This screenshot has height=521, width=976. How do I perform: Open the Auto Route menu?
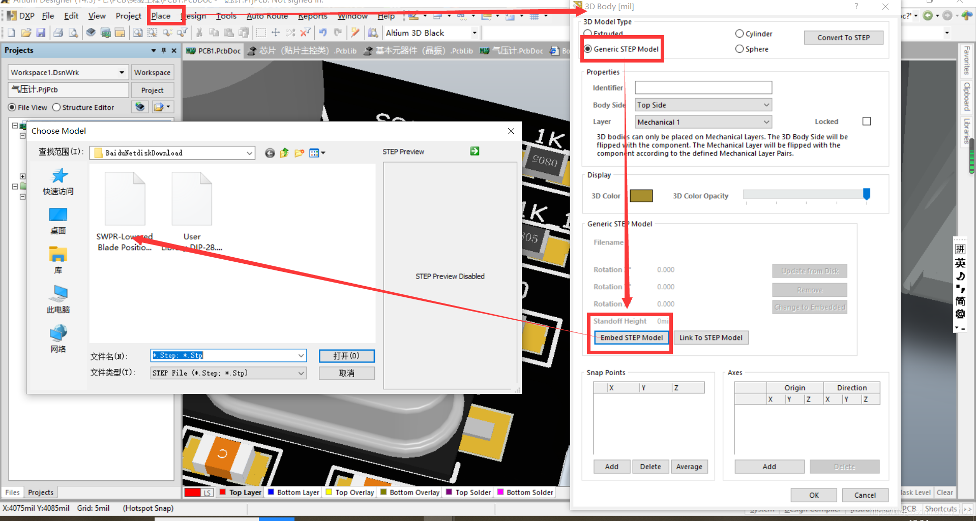coord(267,16)
